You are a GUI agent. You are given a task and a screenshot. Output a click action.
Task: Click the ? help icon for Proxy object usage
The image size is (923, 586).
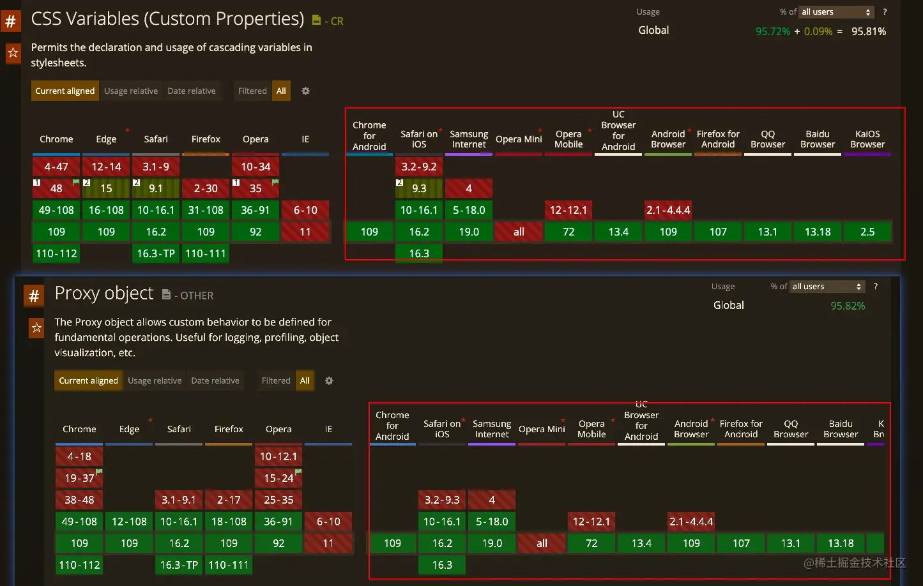876,286
